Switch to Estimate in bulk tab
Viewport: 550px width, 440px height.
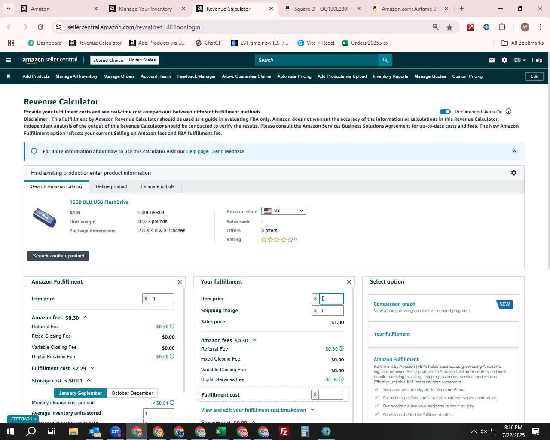pyautogui.click(x=158, y=186)
